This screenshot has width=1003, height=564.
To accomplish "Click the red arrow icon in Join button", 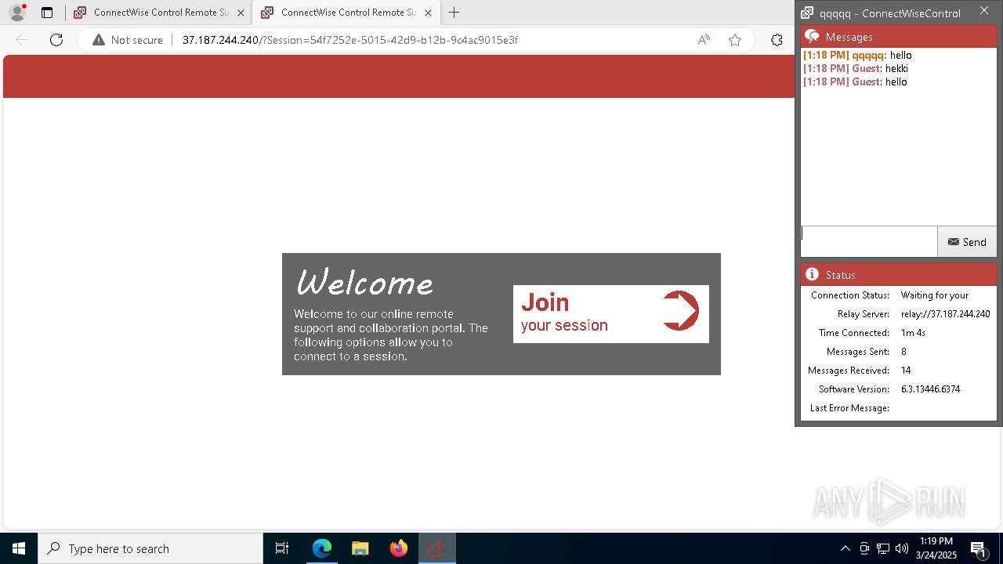I will click(x=680, y=311).
